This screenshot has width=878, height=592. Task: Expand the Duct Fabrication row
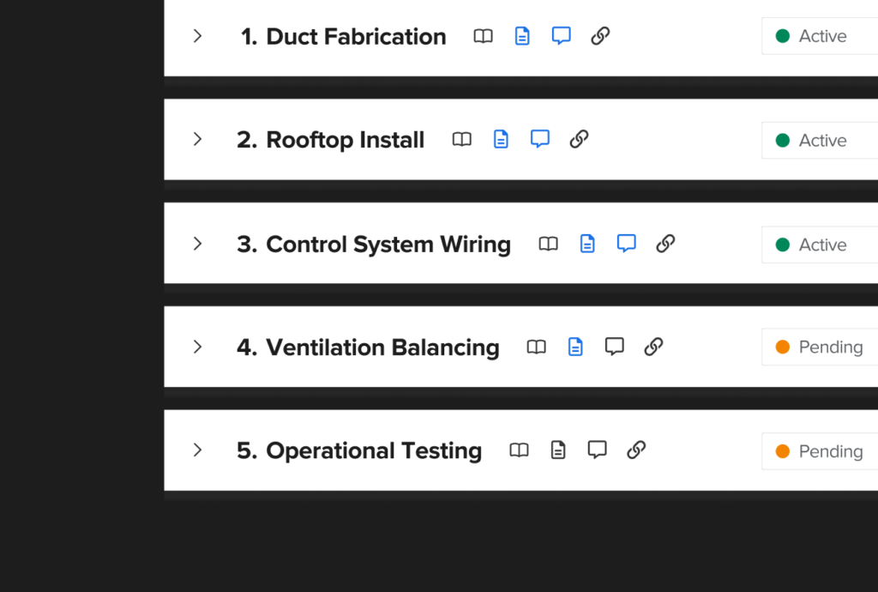point(197,36)
